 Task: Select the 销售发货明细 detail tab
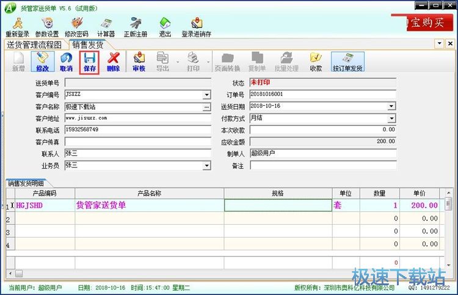[x=26, y=183]
